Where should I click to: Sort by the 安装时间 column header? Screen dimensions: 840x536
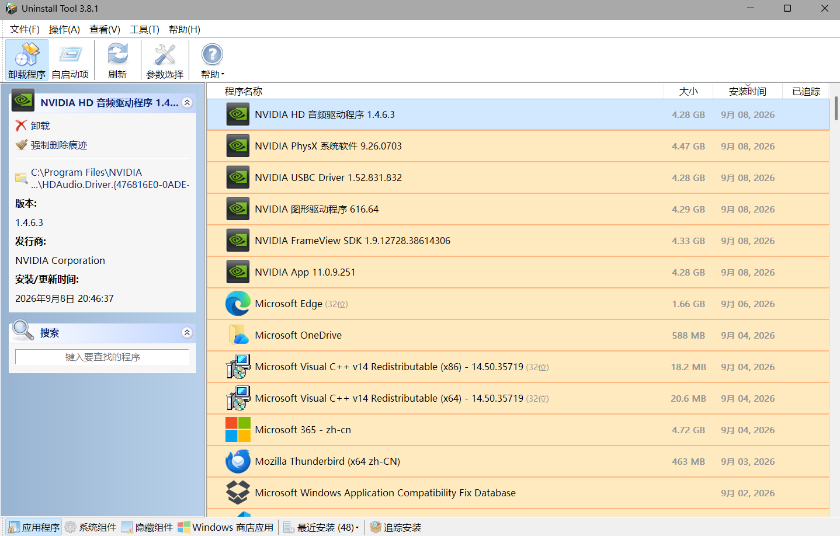pyautogui.click(x=748, y=91)
